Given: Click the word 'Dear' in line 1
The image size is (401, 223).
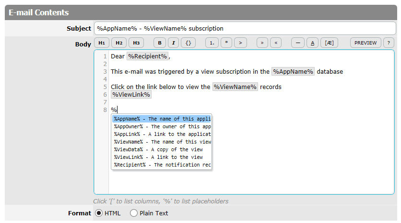Looking at the screenshot, I should (x=118, y=56).
